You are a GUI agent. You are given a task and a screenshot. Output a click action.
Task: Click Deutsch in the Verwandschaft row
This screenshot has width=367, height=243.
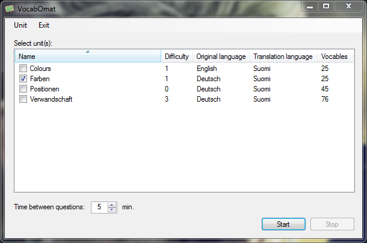click(x=209, y=99)
